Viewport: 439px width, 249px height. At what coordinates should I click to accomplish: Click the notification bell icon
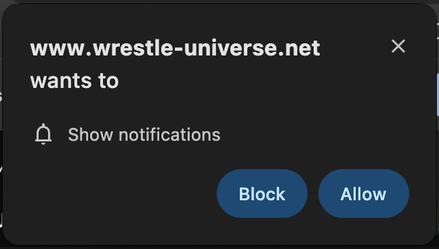[43, 134]
